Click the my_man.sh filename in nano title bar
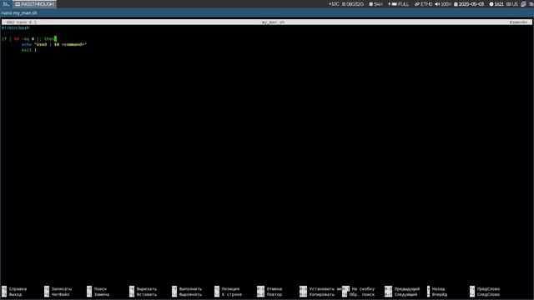Image resolution: width=534 pixels, height=300 pixels. 273,22
